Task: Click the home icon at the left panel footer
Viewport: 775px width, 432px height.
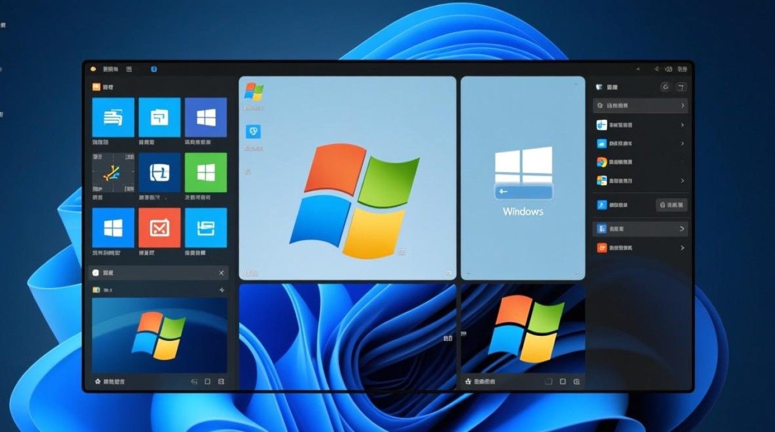Action: 98,381
